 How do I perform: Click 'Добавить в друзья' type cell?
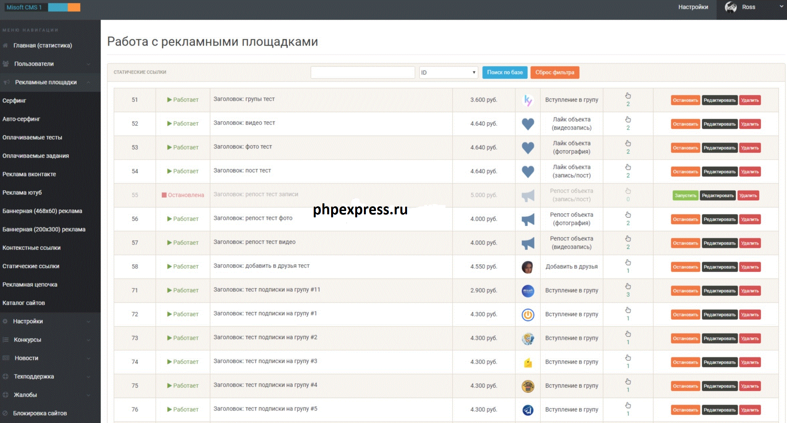(572, 267)
